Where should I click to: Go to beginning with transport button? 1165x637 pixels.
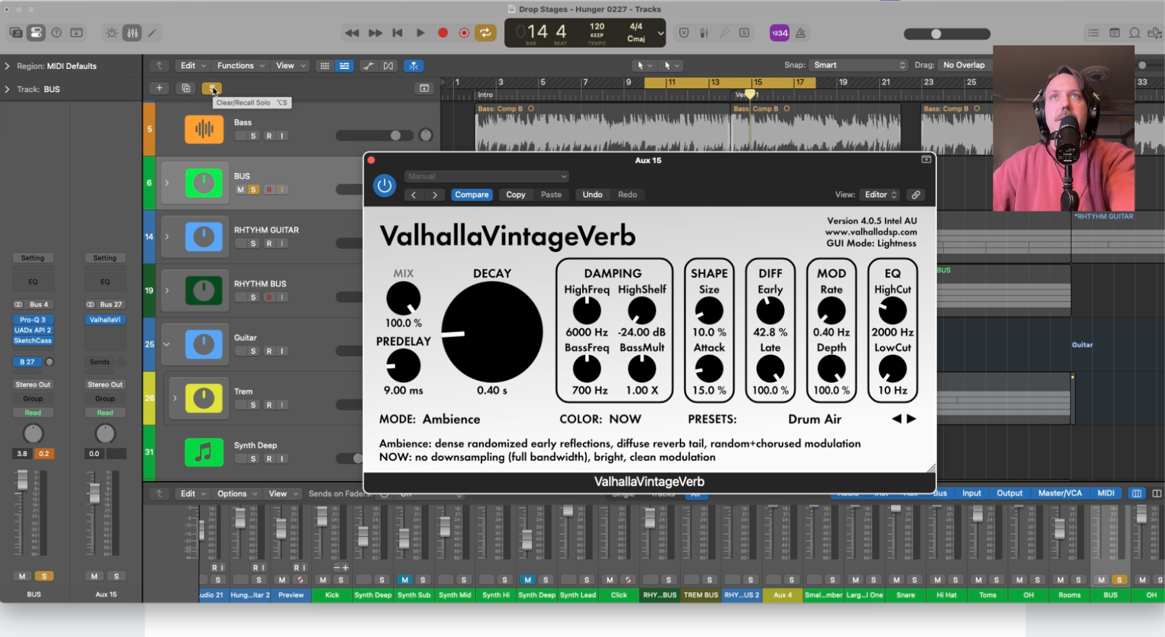(x=397, y=33)
